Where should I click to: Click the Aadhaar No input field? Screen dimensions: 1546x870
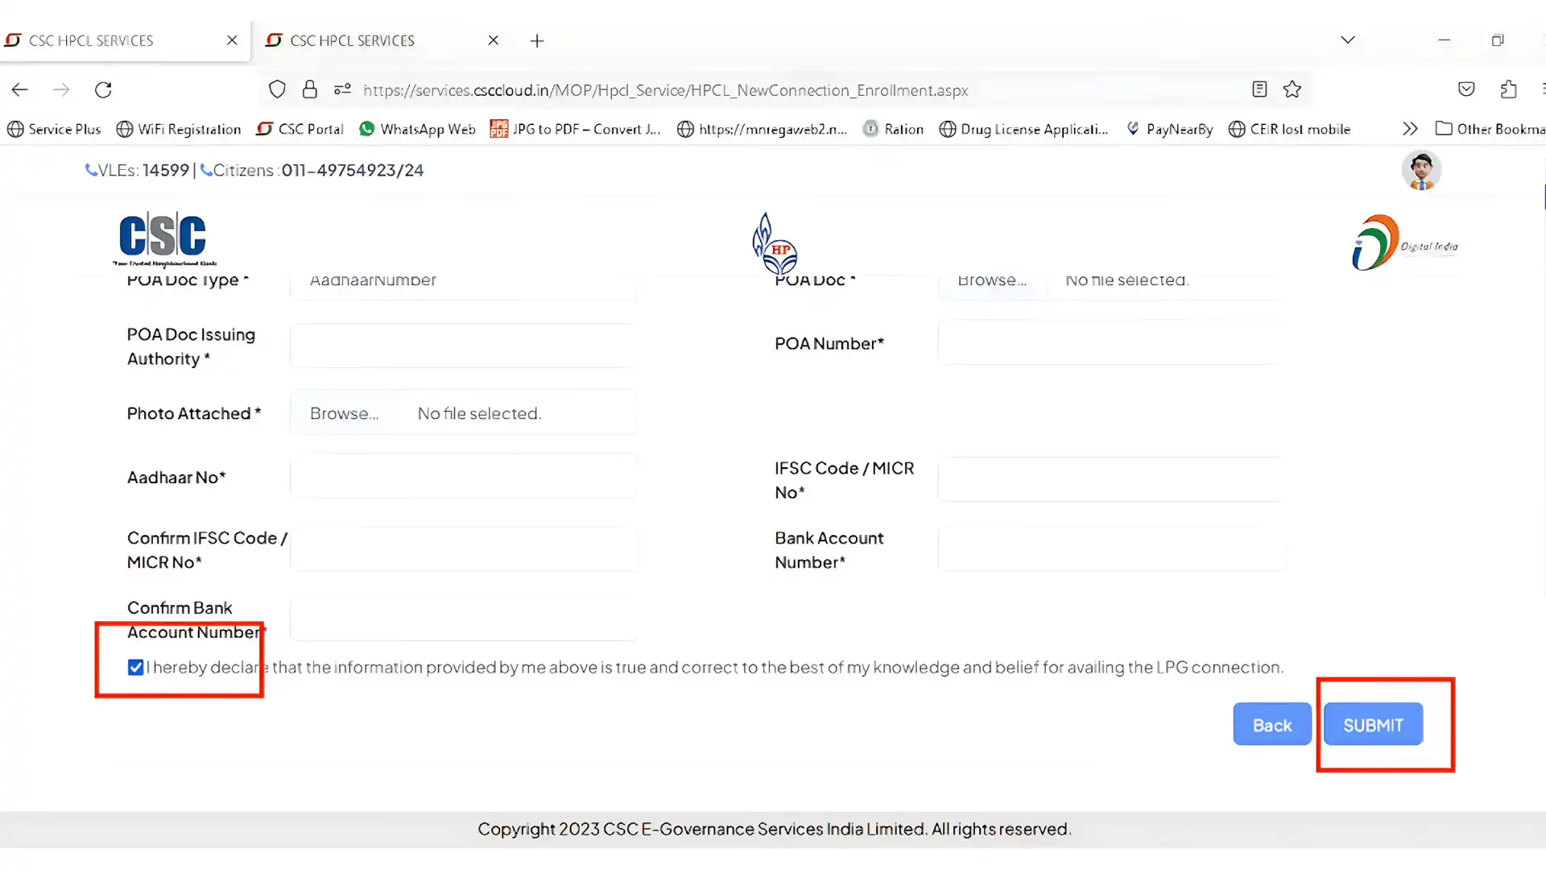coord(463,477)
